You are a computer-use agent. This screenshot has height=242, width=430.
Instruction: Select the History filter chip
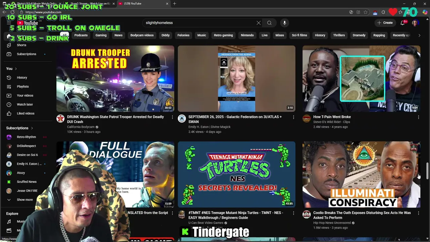pos(320,35)
